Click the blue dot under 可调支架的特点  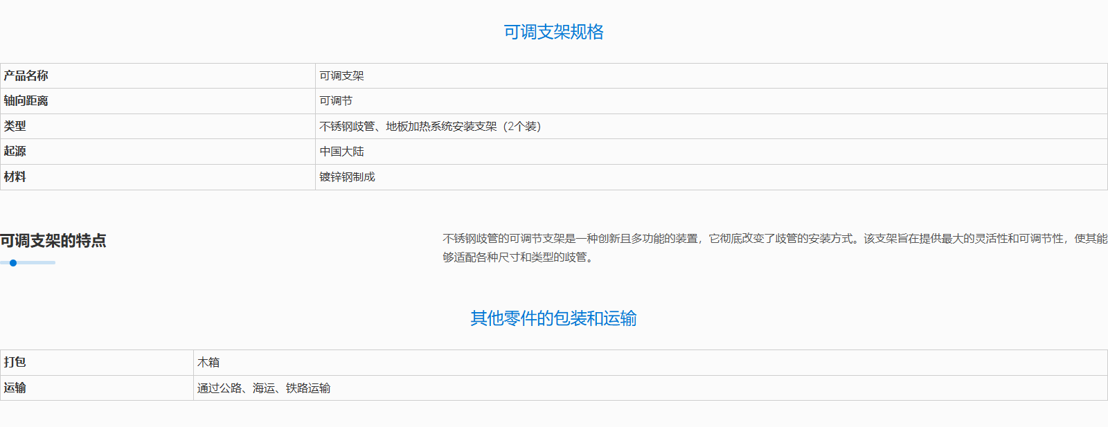click(x=13, y=263)
